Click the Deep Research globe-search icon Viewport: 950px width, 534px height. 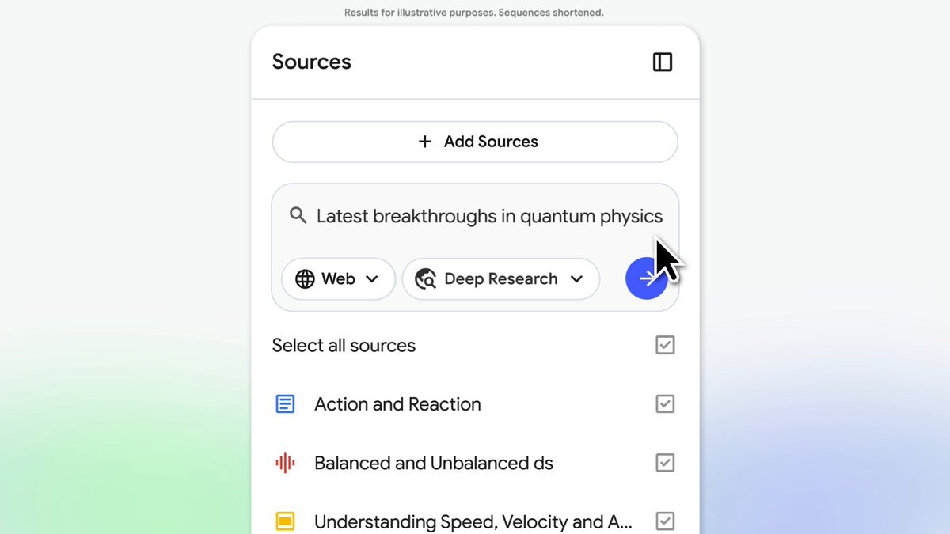tap(426, 279)
